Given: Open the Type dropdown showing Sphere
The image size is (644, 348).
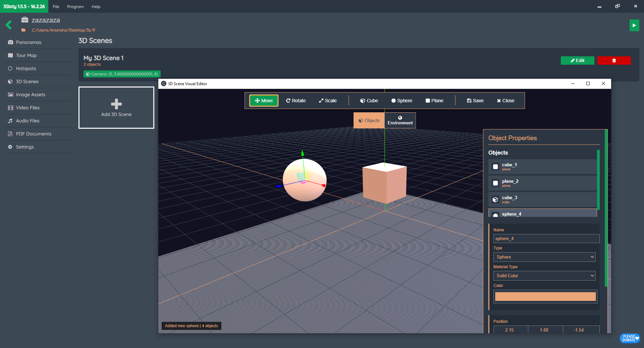Looking at the screenshot, I should 544,257.
